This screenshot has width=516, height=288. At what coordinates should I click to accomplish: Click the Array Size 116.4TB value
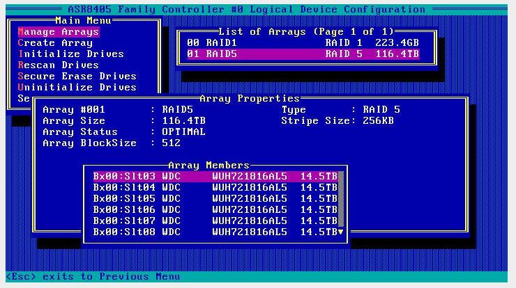(183, 121)
